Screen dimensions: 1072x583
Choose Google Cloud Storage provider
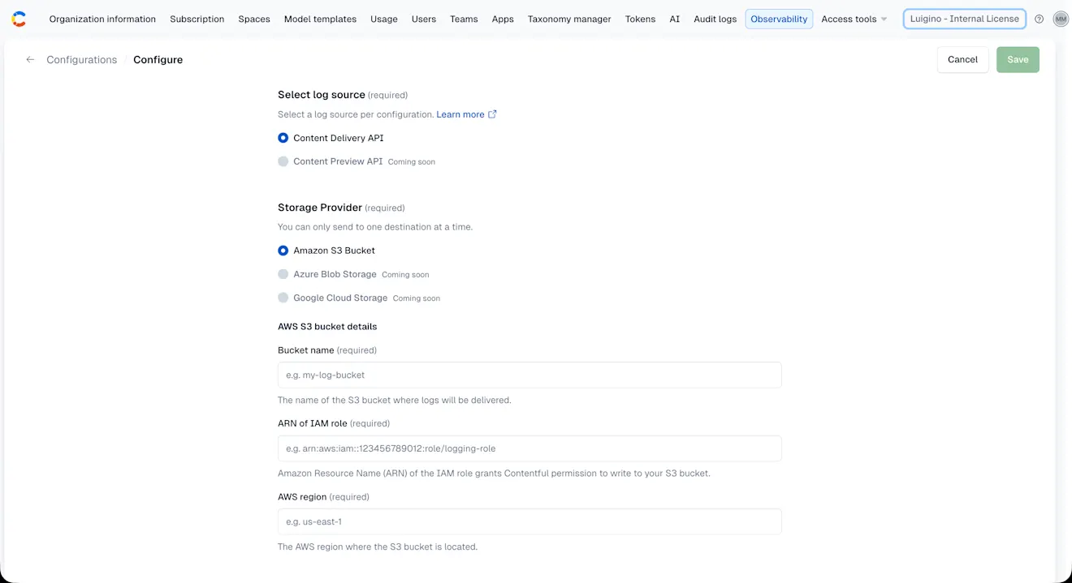283,298
